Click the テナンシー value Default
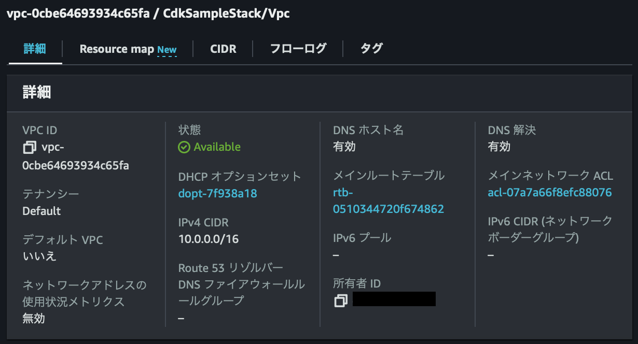Viewport: 638px width, 344px height. [x=36, y=211]
